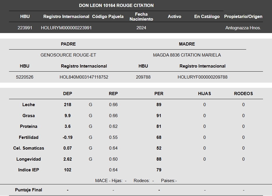Select owner Antognazza Hnos.
This screenshot has width=272, height=196.
click(243, 28)
